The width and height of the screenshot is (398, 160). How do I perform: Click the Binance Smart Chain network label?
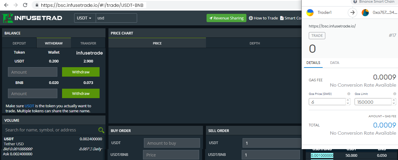click(376, 1)
